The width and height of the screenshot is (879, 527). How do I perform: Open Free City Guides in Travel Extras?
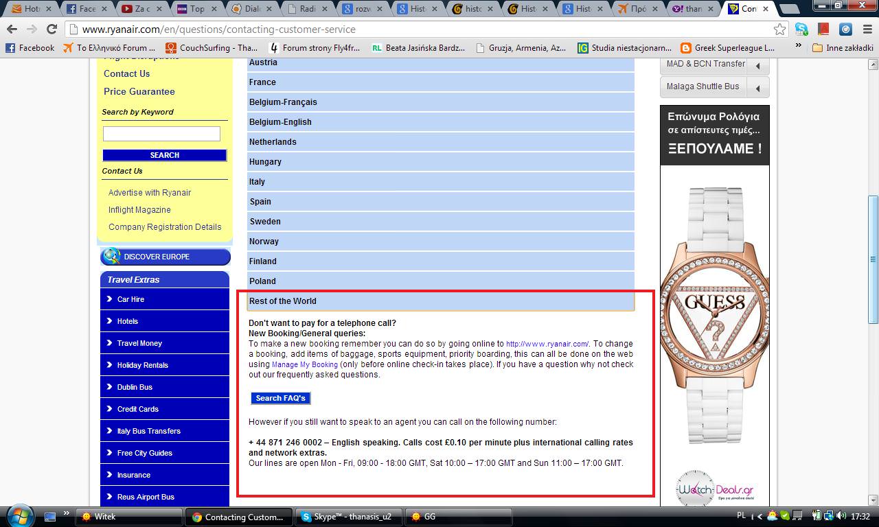pos(165,453)
